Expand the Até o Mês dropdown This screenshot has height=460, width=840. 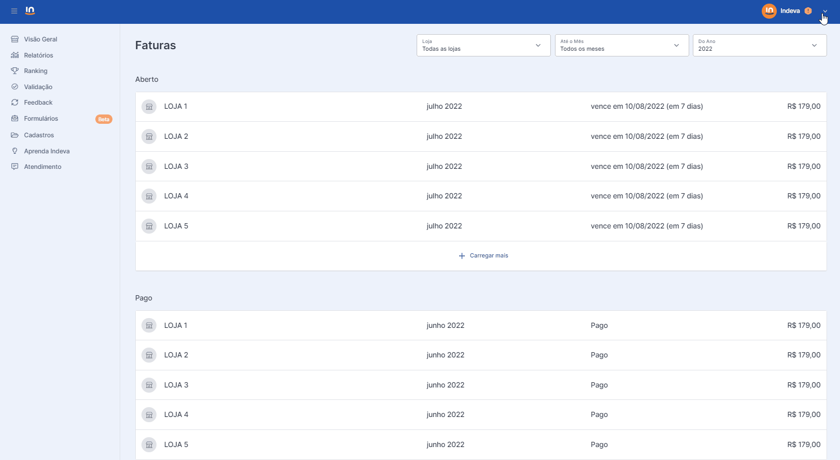point(621,46)
